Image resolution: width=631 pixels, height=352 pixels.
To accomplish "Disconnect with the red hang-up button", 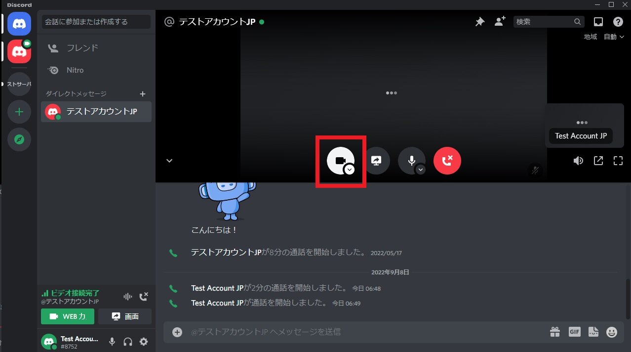I will [x=447, y=161].
